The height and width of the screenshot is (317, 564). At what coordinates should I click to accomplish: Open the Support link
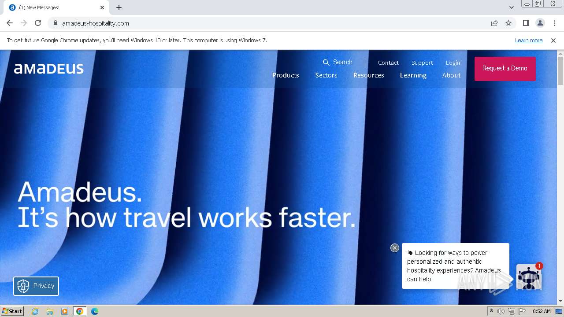[422, 63]
